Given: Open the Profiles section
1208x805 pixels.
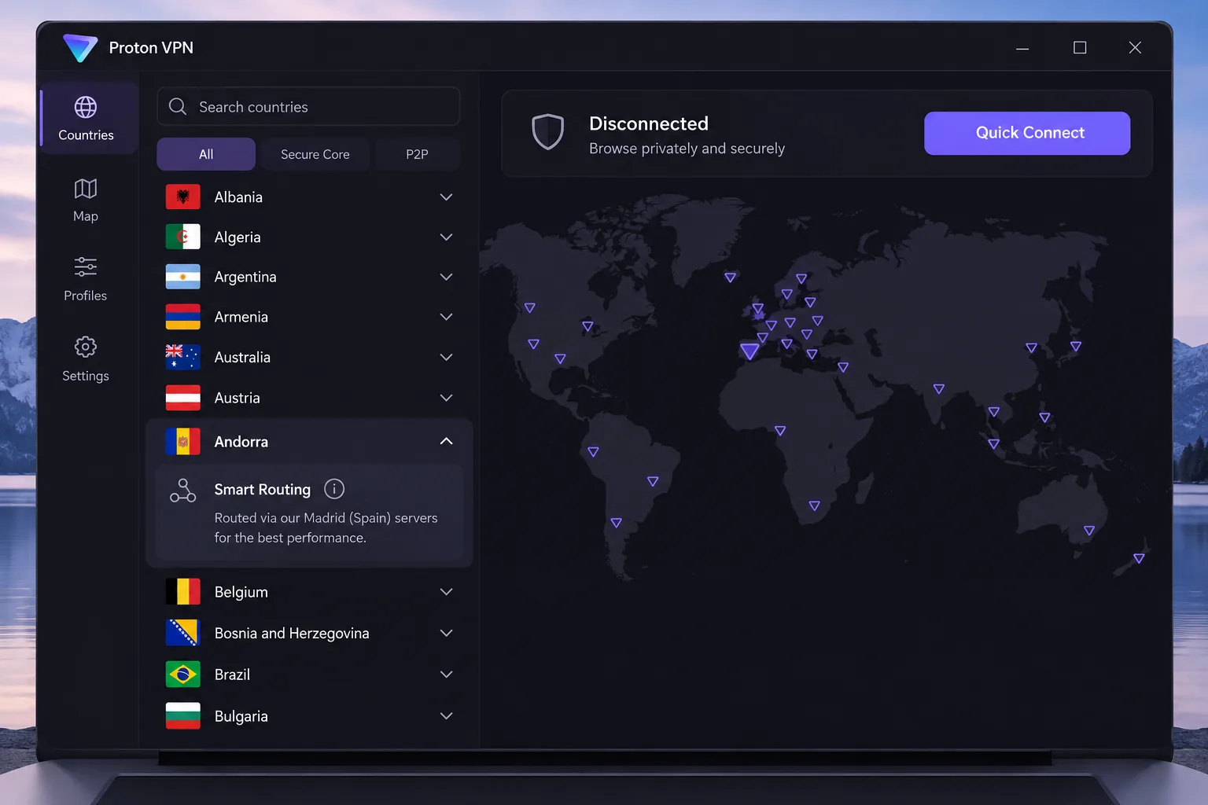Looking at the screenshot, I should pyautogui.click(x=86, y=279).
